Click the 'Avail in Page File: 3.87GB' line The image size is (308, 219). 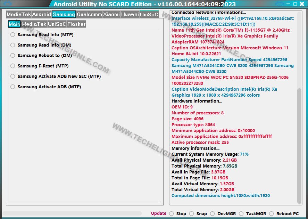198,172
